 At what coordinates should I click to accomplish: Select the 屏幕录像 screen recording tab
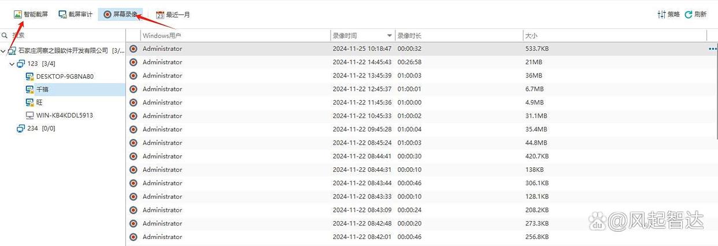click(x=120, y=14)
